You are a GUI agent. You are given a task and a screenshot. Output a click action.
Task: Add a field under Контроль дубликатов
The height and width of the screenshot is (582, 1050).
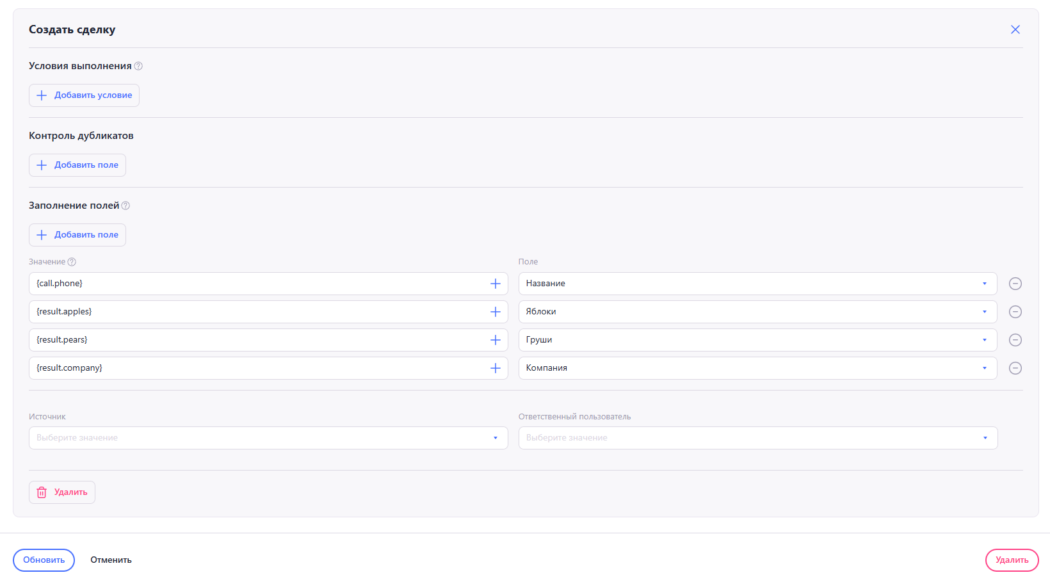pyautogui.click(x=77, y=165)
